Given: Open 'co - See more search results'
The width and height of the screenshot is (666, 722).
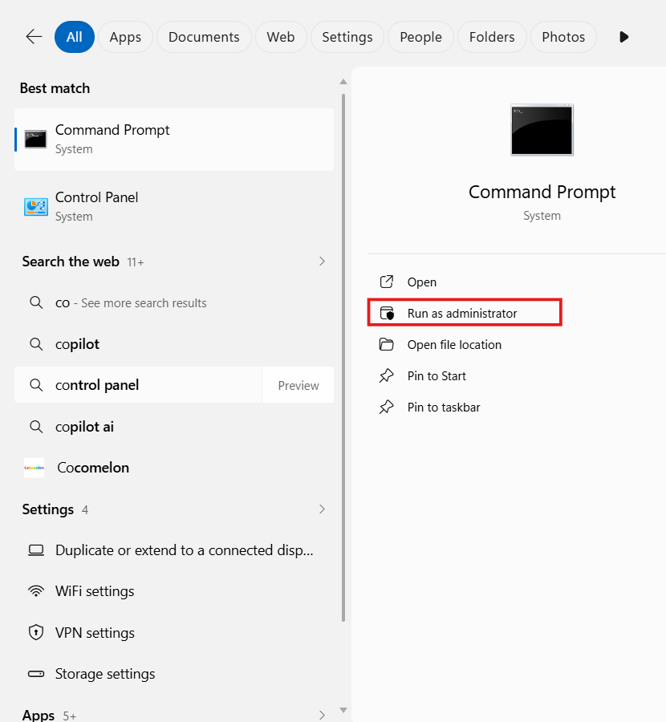Looking at the screenshot, I should 174,303.
